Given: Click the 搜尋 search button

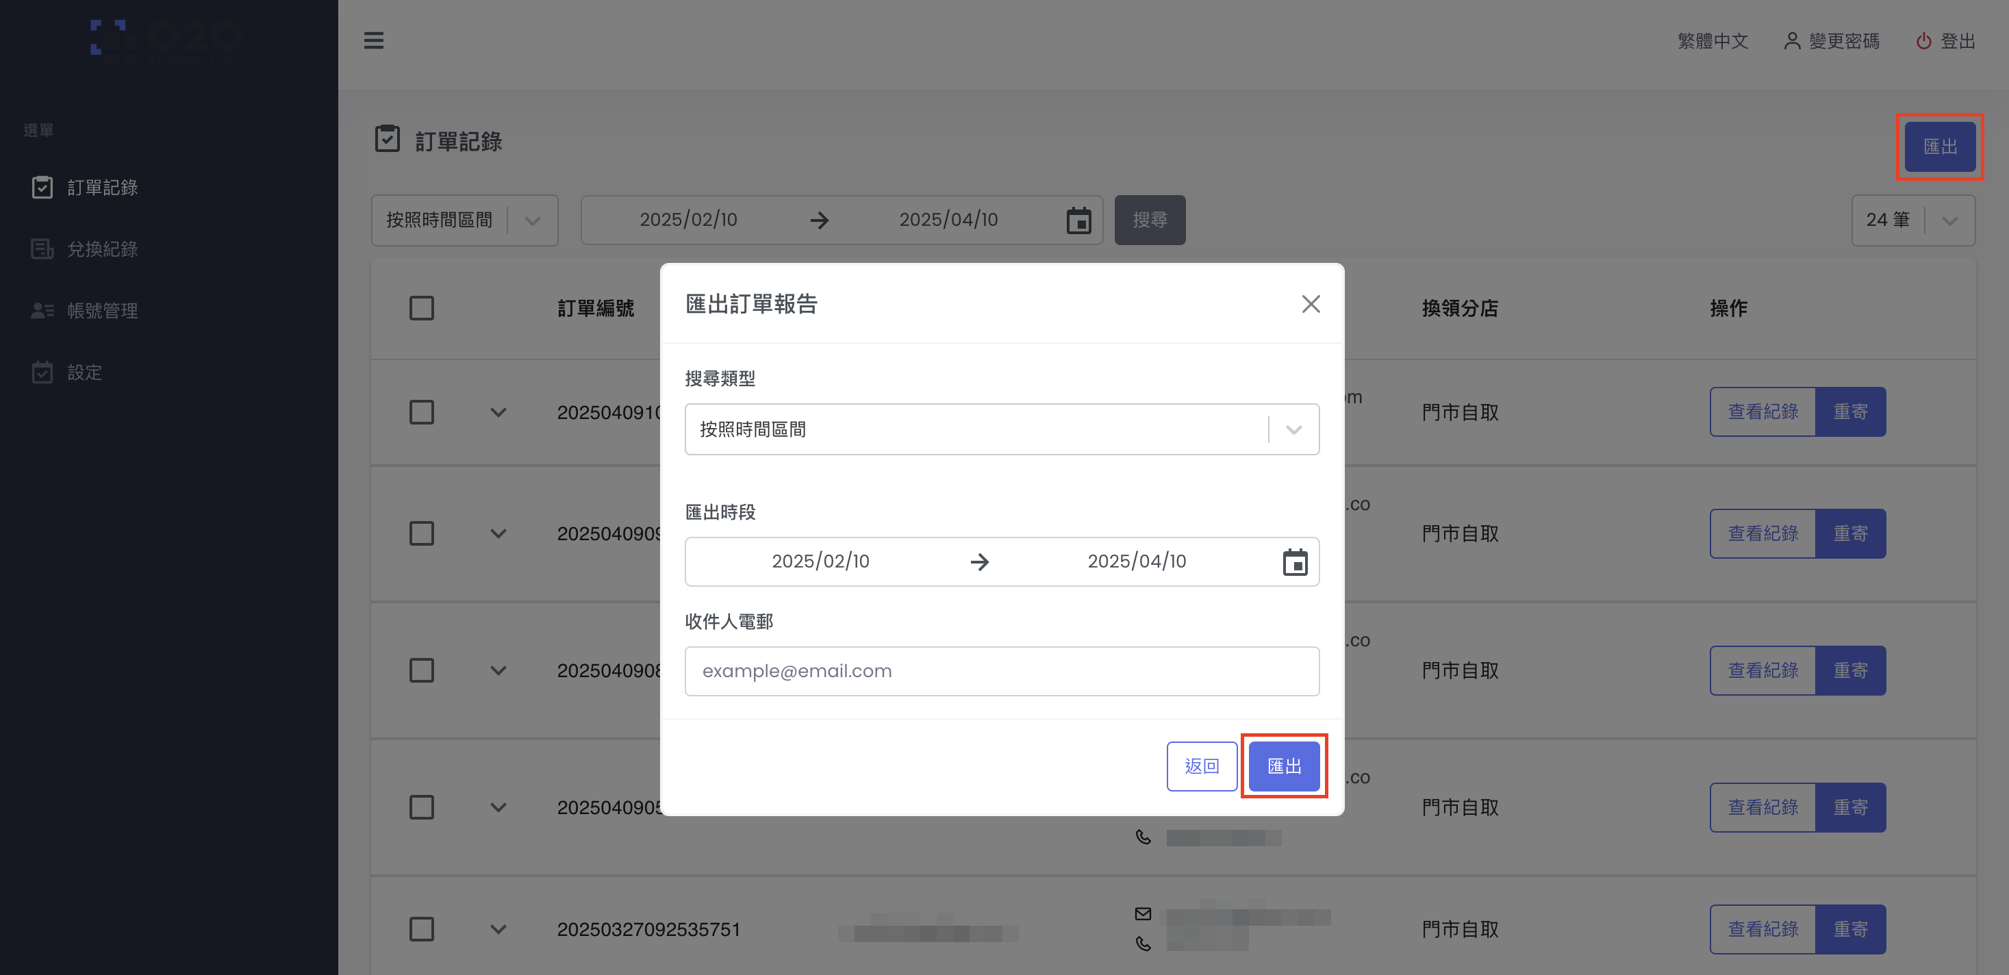Looking at the screenshot, I should (x=1150, y=220).
